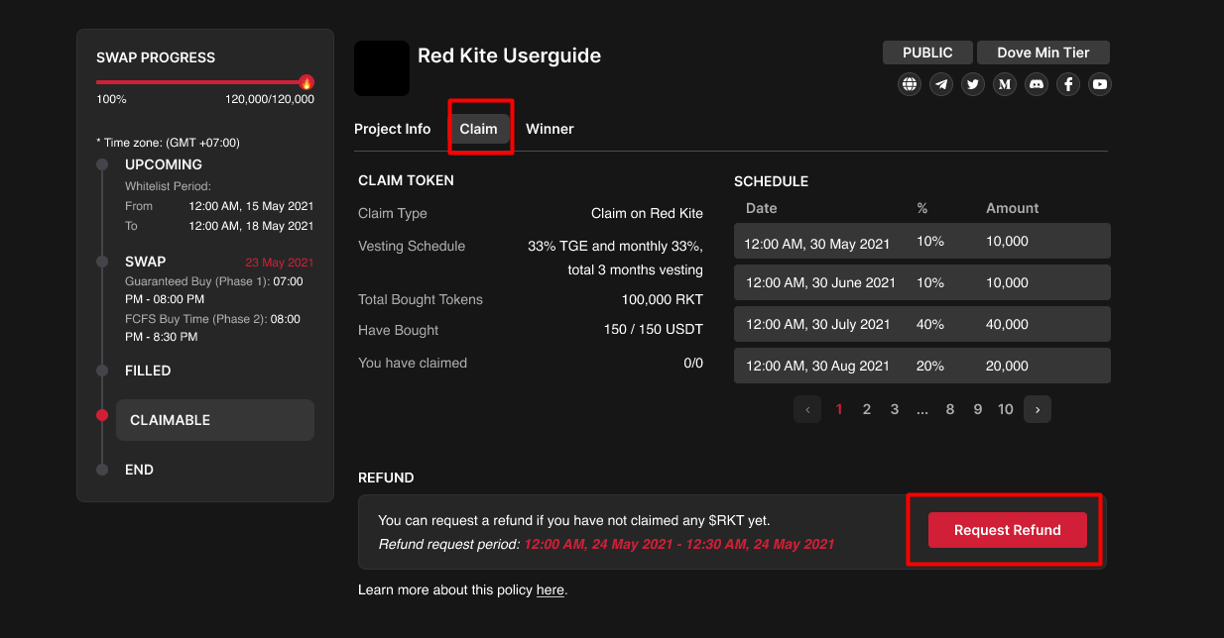The height and width of the screenshot is (638, 1224).
Task: Open the Medium blog icon
Action: coord(1005,84)
